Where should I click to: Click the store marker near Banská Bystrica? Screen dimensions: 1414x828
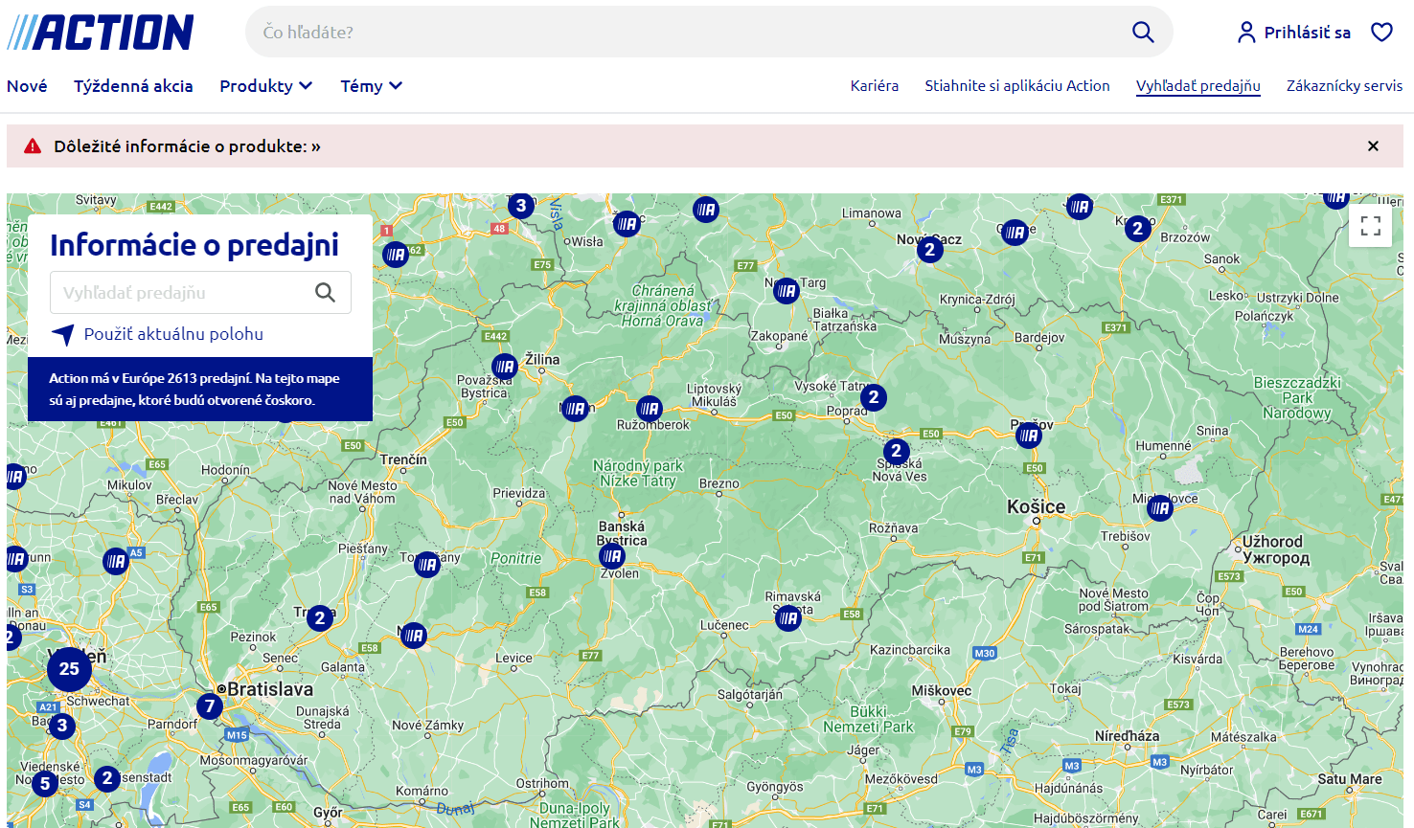(x=612, y=556)
